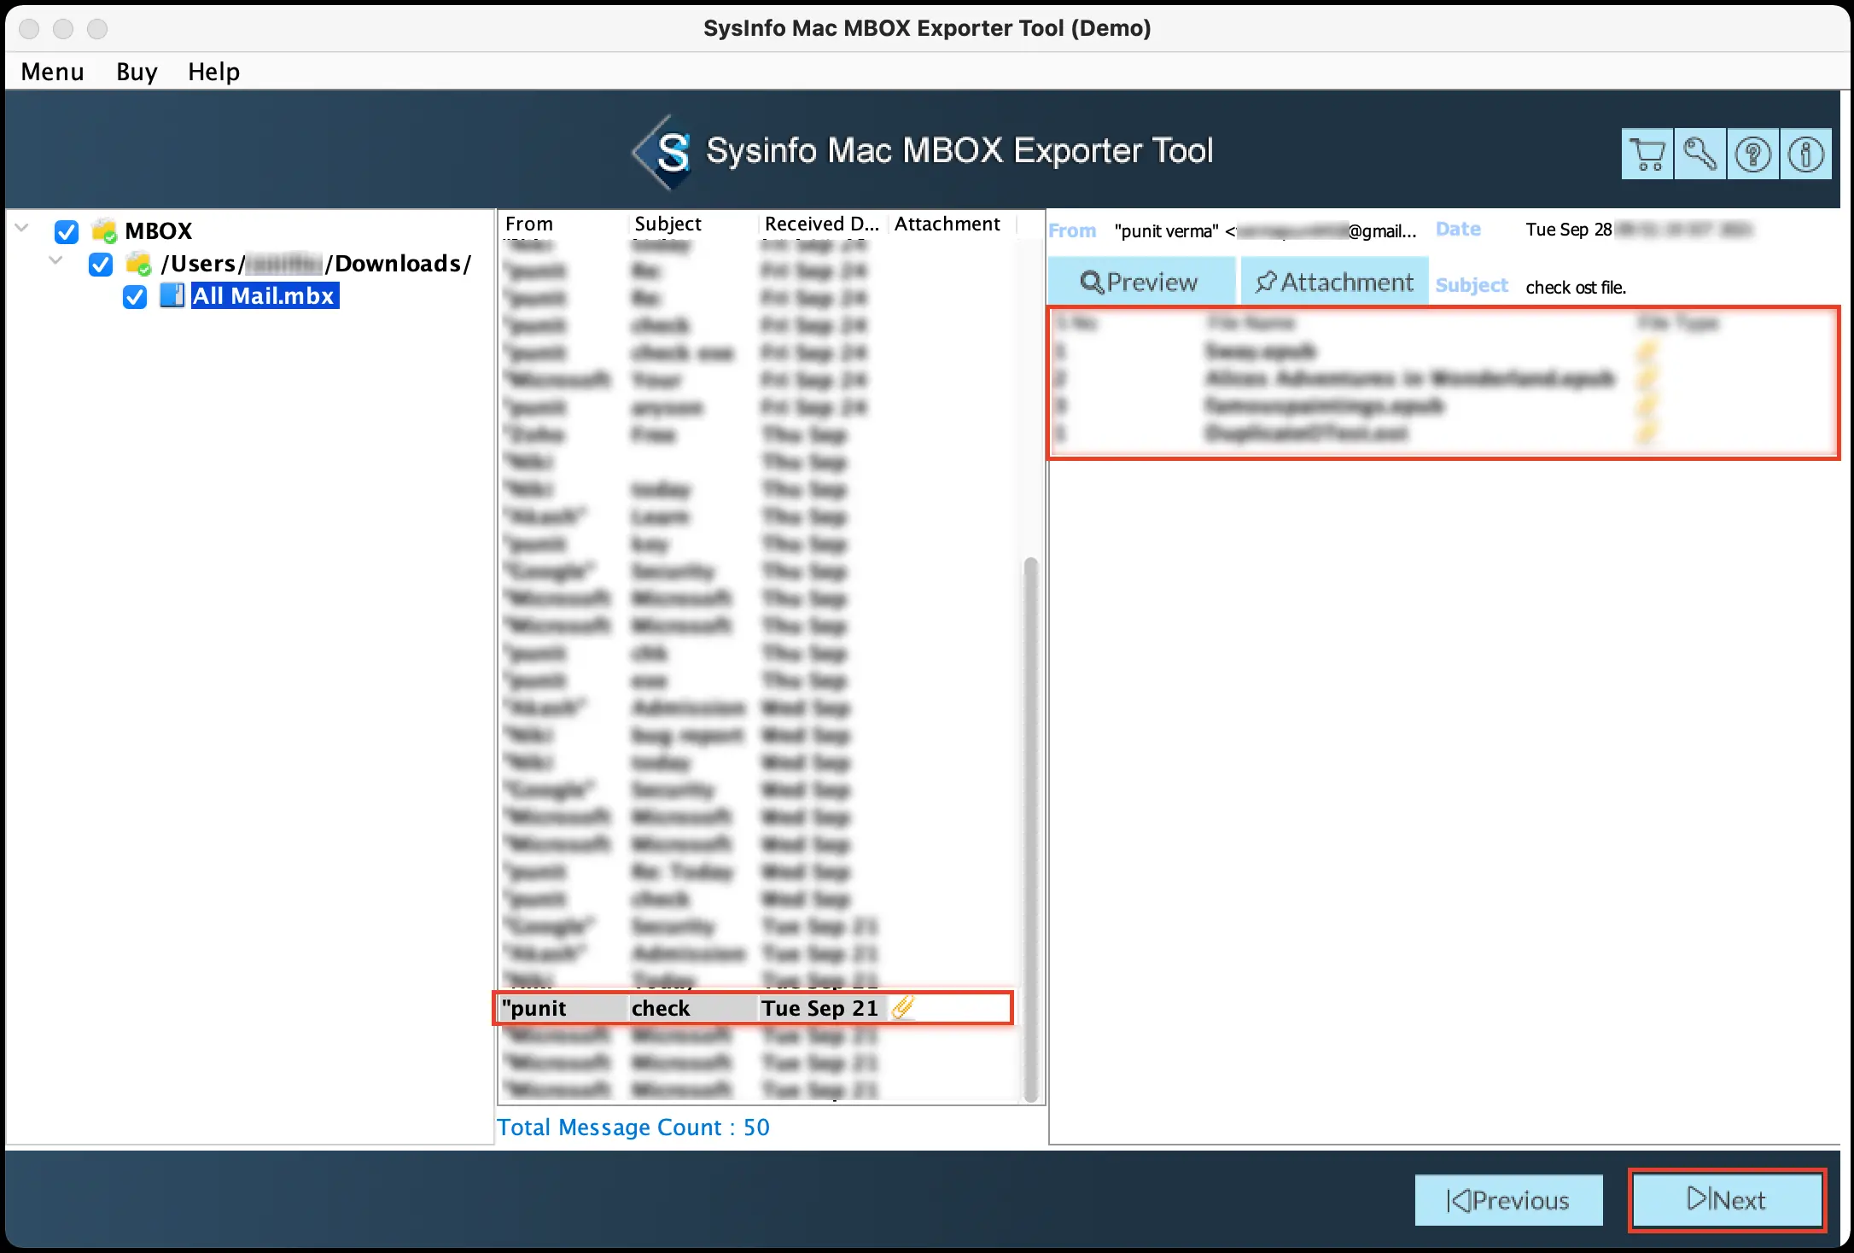Click the key activation icon
This screenshot has height=1253, width=1854.
[1699, 154]
